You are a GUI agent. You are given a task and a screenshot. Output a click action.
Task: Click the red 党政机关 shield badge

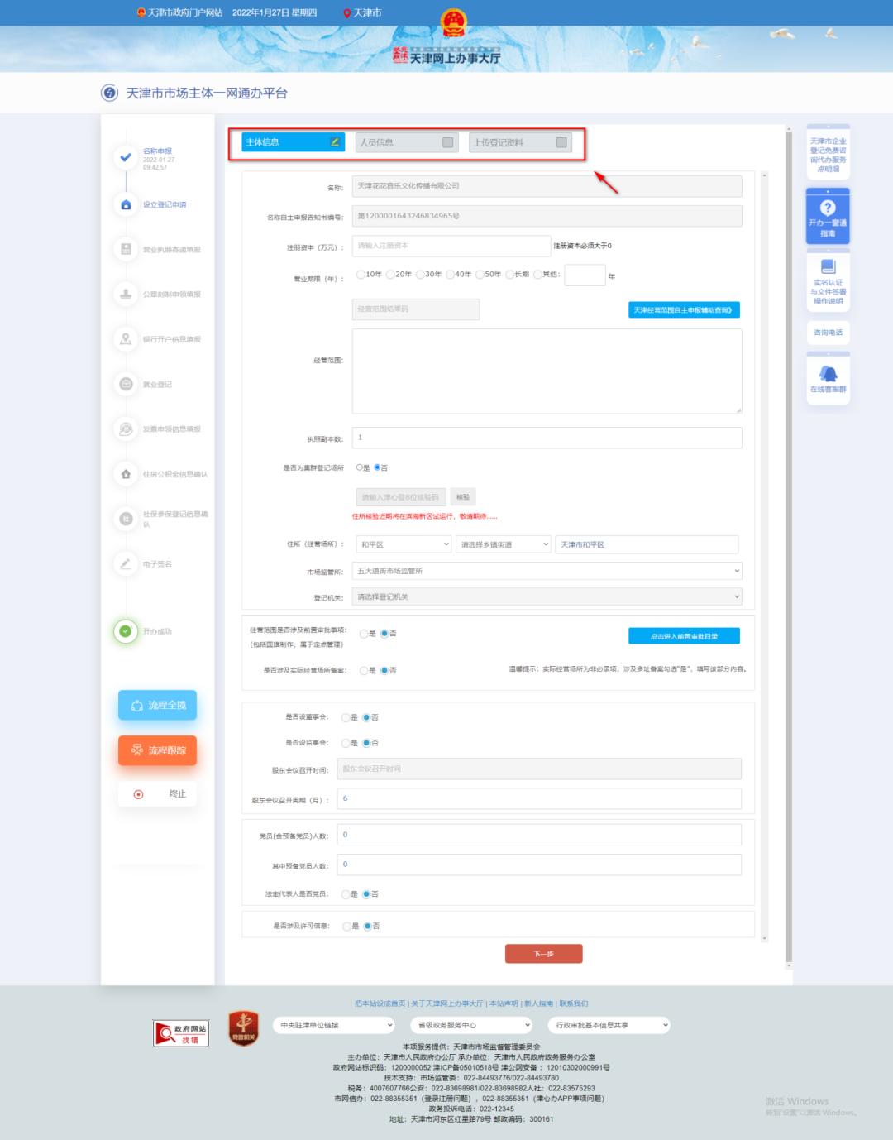(243, 1028)
